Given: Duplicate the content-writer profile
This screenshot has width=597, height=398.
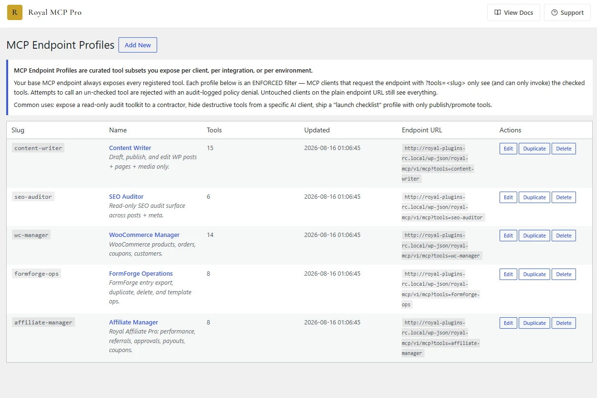Looking at the screenshot, I should click(534, 149).
